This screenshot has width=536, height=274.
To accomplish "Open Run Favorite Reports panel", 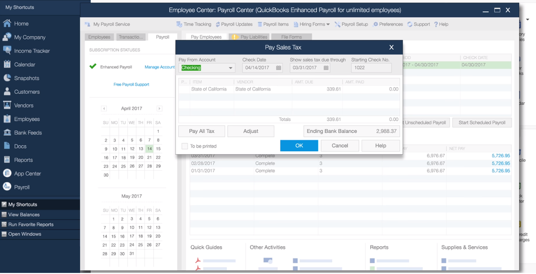I will coord(40,225).
